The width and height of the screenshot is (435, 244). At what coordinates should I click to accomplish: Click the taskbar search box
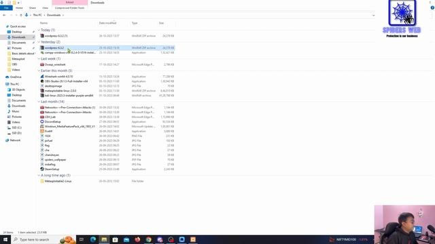tap(43, 239)
